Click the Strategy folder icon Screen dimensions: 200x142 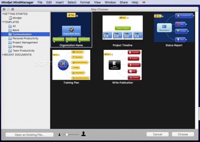(10, 47)
